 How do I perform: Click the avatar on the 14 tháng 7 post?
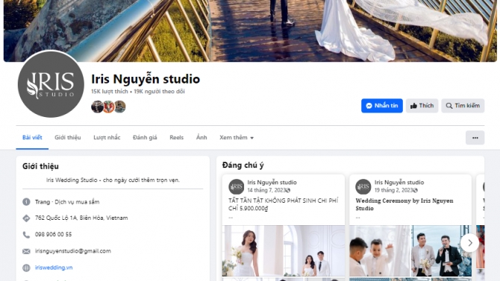click(236, 186)
